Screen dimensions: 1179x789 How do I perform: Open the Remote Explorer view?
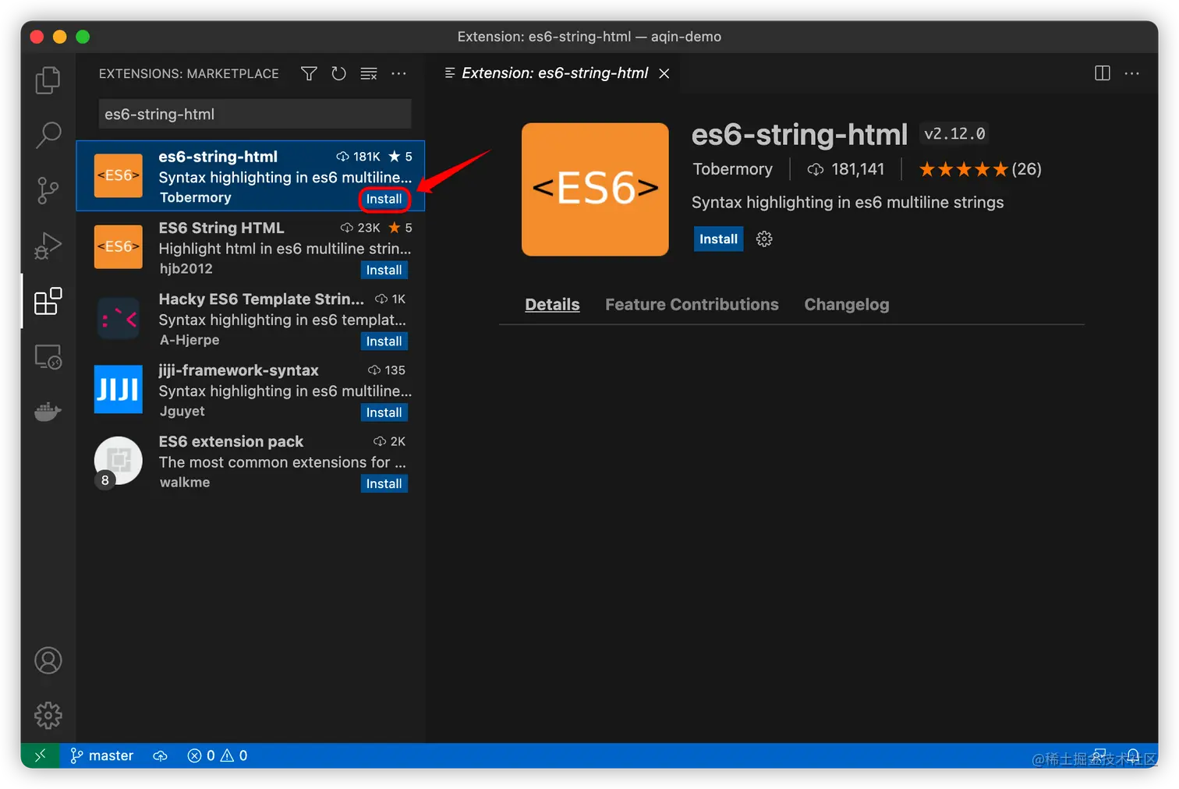point(48,357)
